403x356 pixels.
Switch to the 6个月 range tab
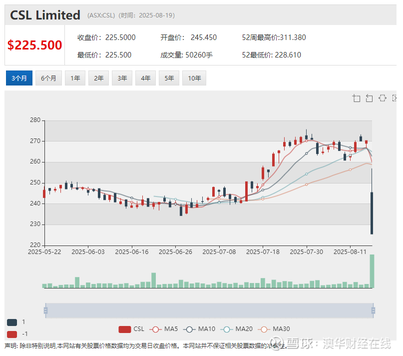click(48, 78)
